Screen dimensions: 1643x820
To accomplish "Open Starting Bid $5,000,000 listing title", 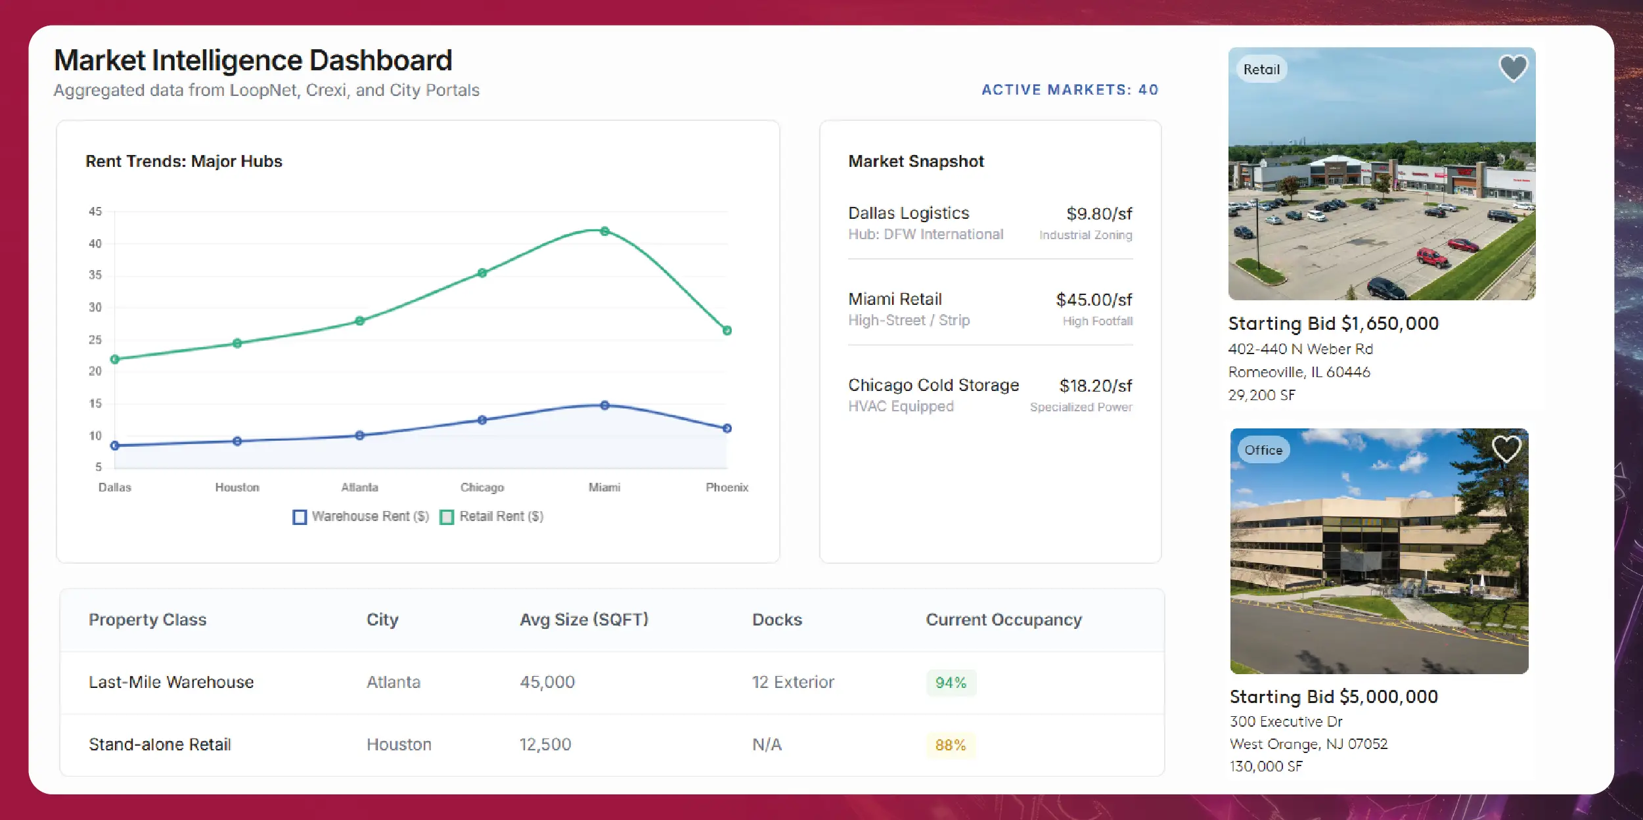I will [x=1333, y=696].
